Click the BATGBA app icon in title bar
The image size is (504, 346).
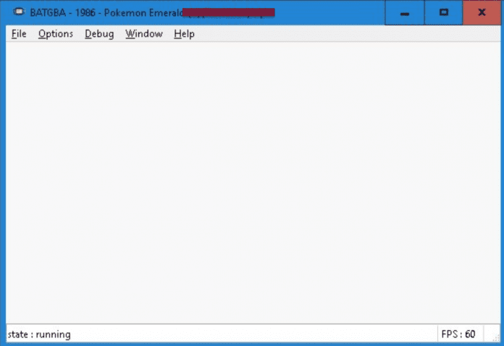pyautogui.click(x=18, y=12)
